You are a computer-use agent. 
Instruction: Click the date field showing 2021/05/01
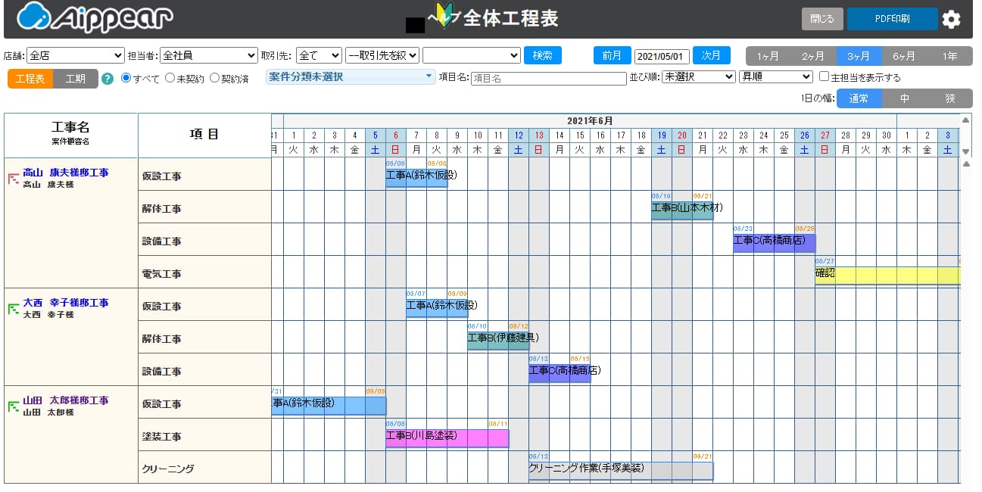point(662,56)
